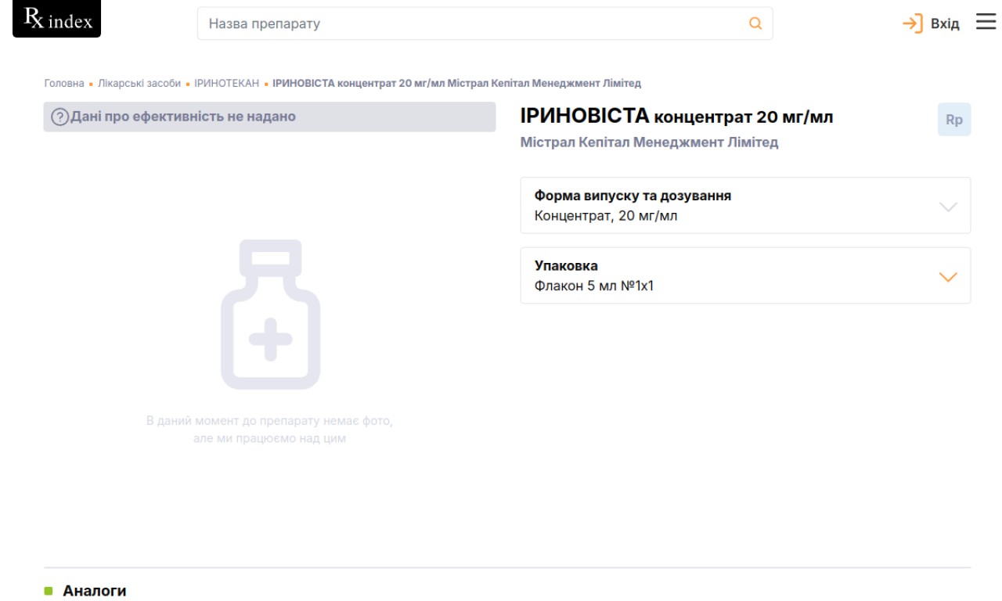Expand the Форма випуску та дозування chevron
Viewport: 1002px width, 601px height.
947,207
